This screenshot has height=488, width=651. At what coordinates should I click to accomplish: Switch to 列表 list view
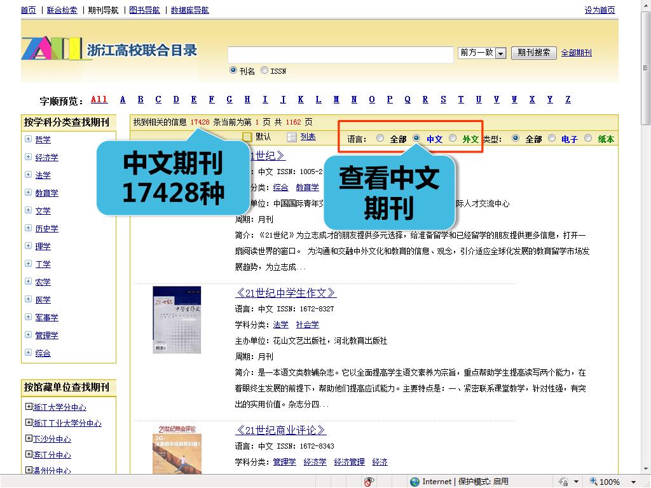pos(308,137)
